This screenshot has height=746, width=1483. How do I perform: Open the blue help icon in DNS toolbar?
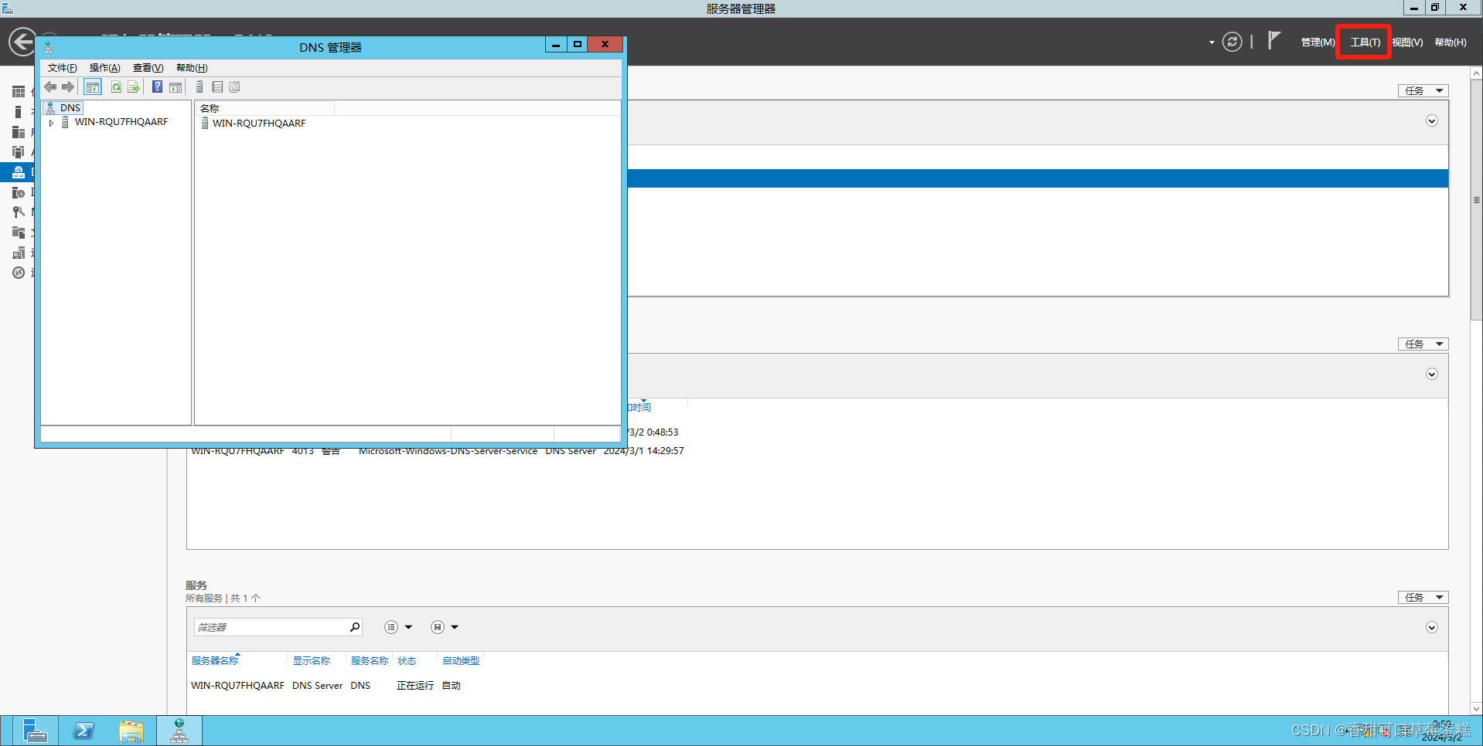pos(157,87)
